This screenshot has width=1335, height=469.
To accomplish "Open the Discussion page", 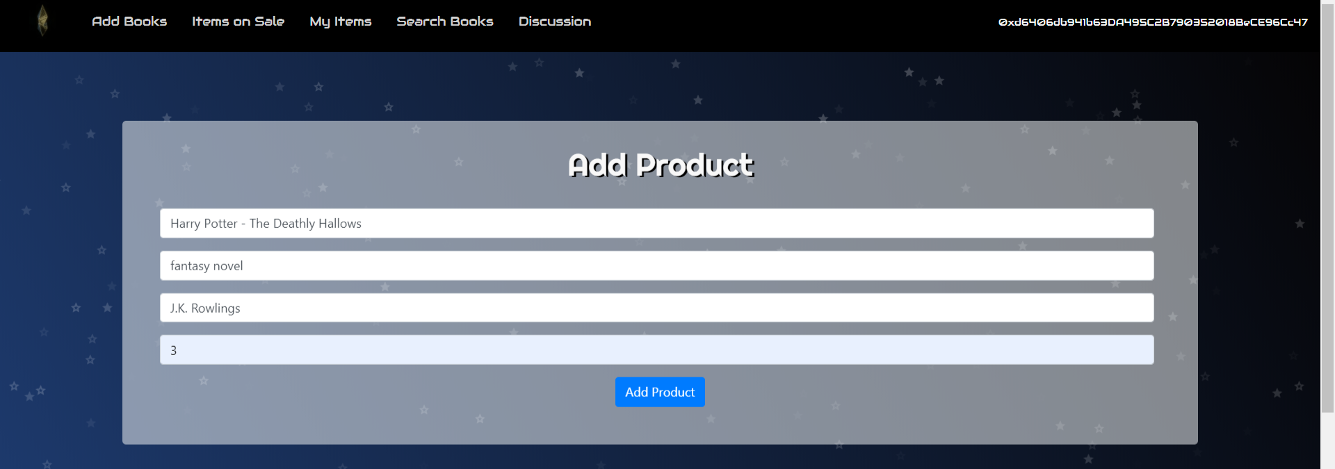I will [x=555, y=22].
